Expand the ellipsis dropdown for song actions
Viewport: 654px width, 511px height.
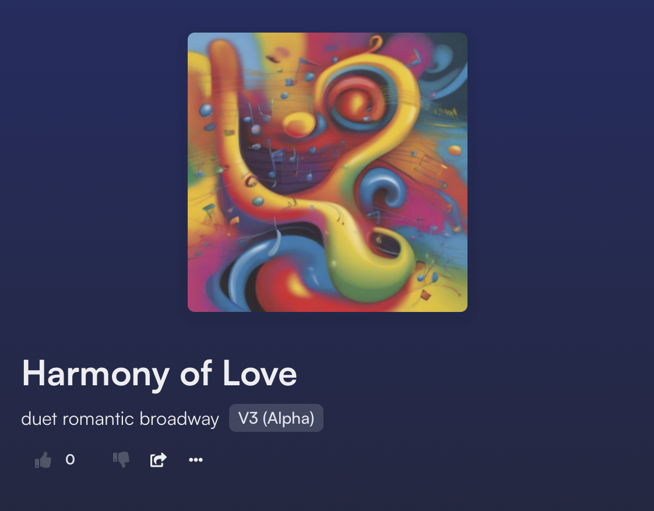pos(196,460)
